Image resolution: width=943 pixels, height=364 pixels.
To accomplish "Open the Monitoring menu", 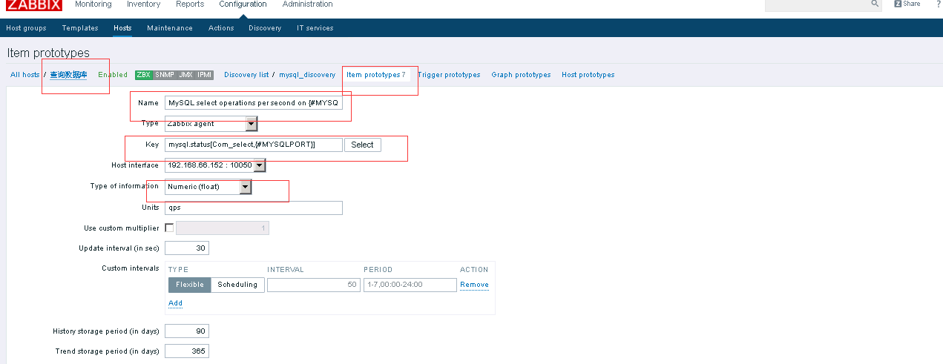I will pyautogui.click(x=93, y=4).
